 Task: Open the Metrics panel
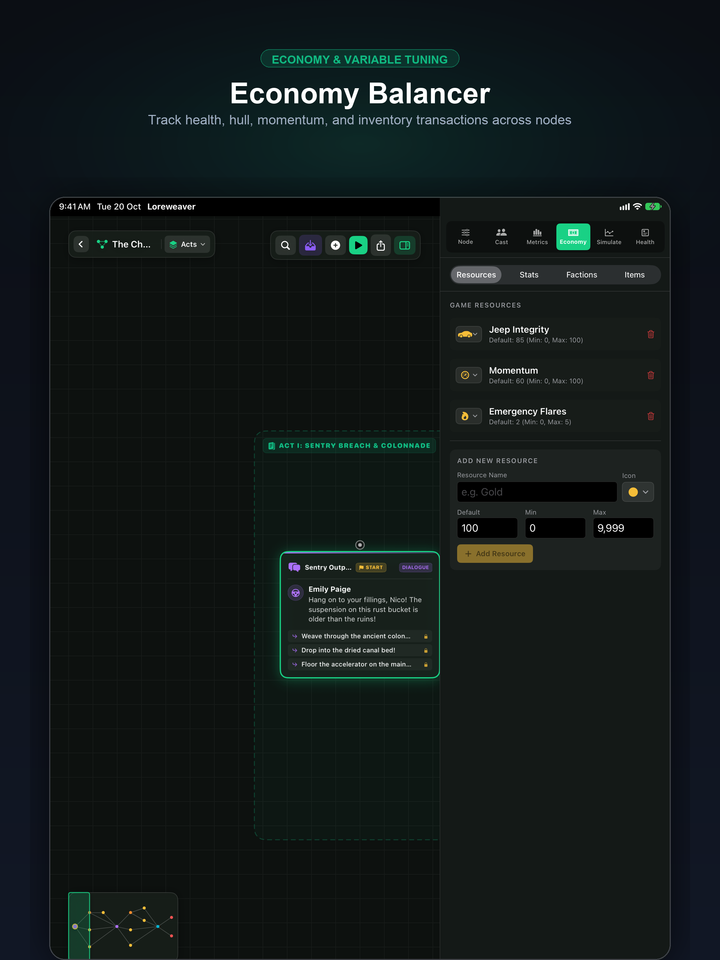537,236
